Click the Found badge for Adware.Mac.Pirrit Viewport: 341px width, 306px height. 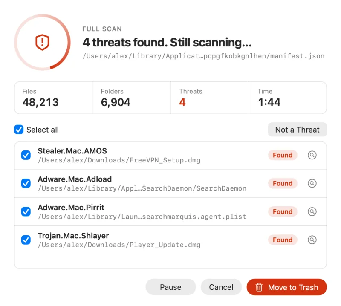tap(283, 212)
